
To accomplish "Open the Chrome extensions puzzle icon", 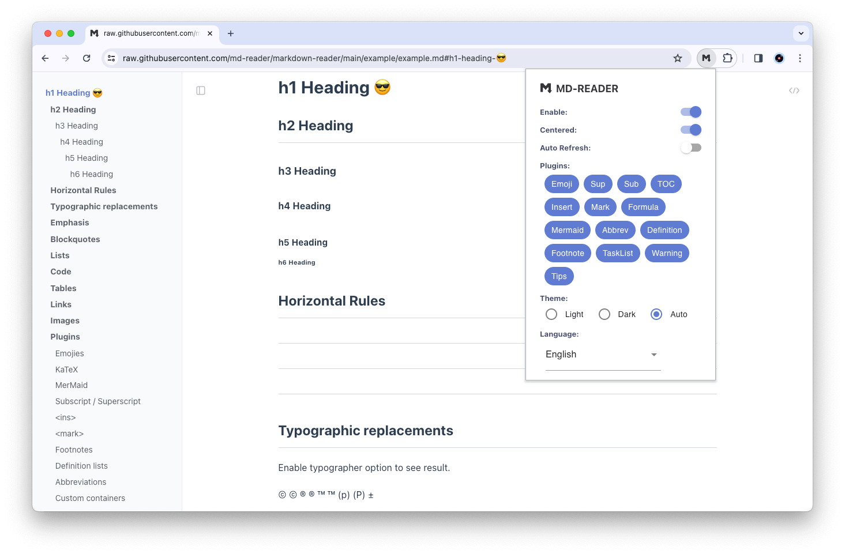I will point(727,58).
